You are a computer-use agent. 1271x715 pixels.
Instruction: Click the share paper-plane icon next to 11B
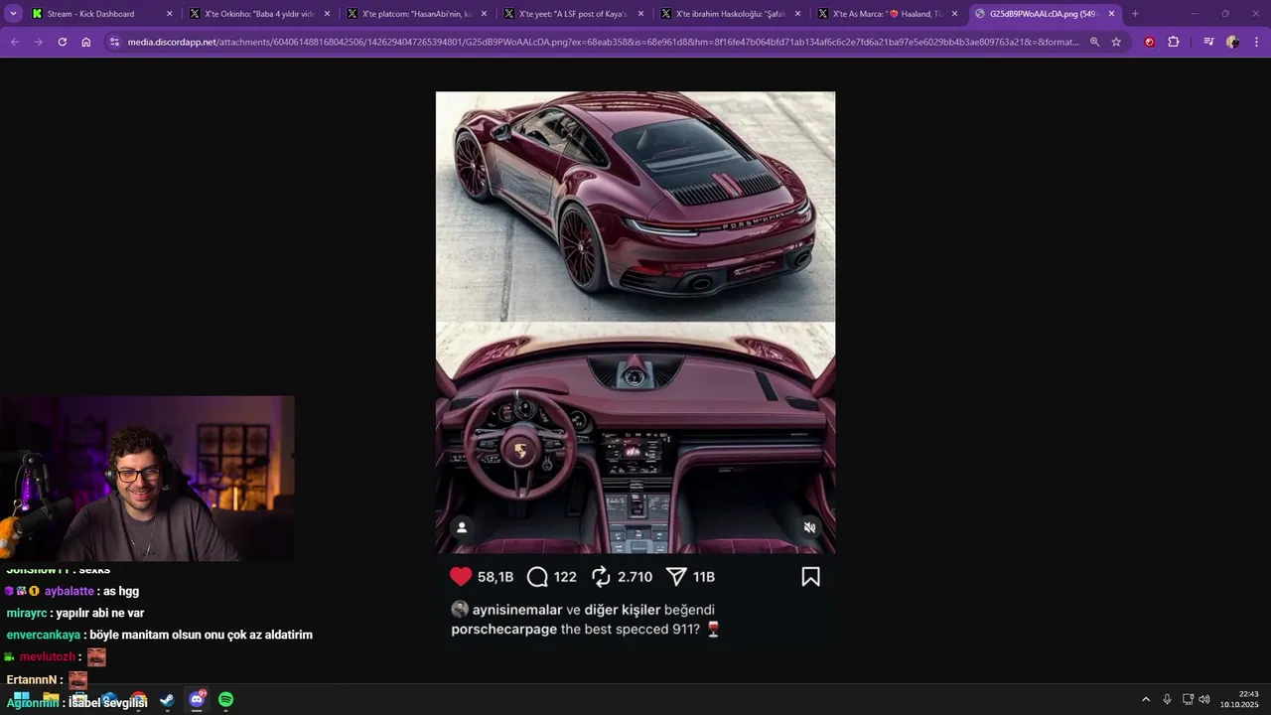click(676, 576)
